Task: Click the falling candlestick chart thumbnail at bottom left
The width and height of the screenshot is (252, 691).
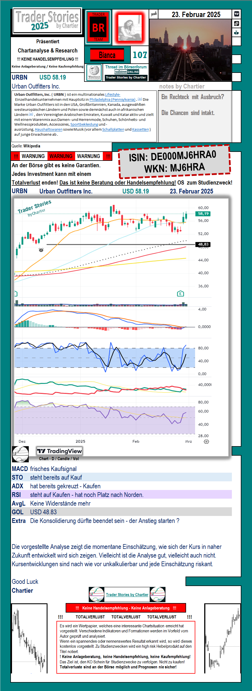Action: click(x=29, y=639)
